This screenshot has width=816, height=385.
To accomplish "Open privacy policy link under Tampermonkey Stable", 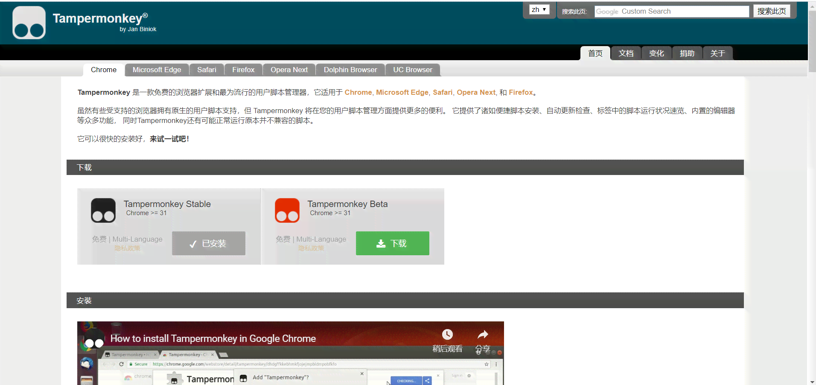I will click(x=127, y=248).
